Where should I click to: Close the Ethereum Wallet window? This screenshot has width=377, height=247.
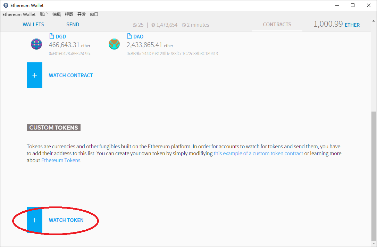click(x=368, y=5)
